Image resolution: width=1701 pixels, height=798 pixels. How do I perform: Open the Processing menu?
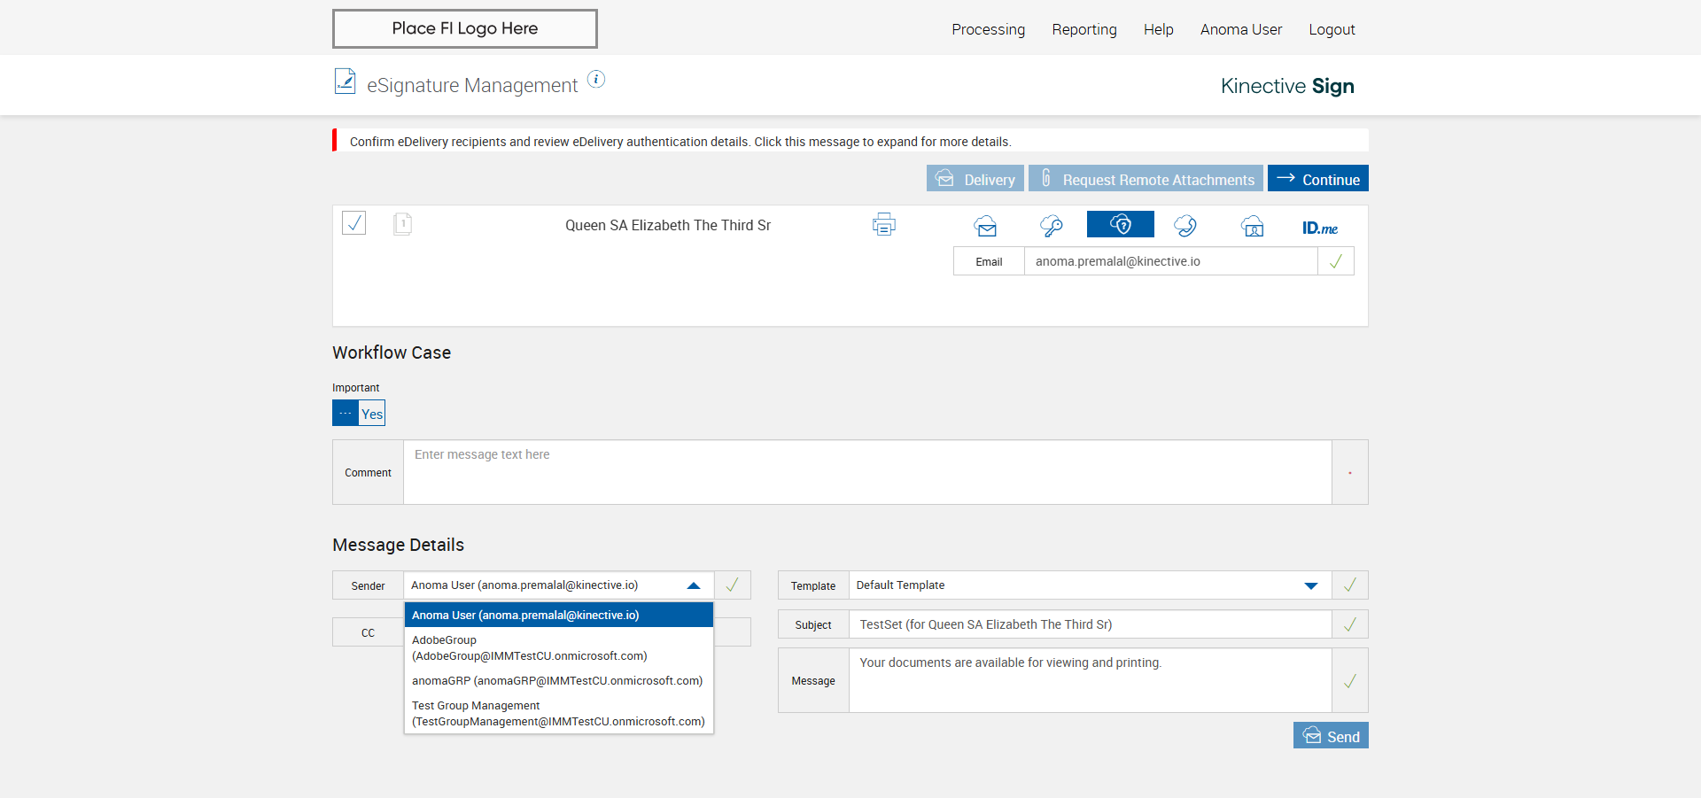click(988, 29)
